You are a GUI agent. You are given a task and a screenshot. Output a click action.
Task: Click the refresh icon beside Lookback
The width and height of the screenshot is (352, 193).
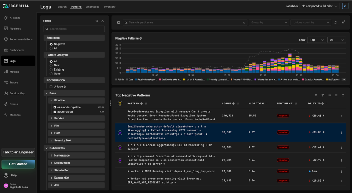click(345, 6)
